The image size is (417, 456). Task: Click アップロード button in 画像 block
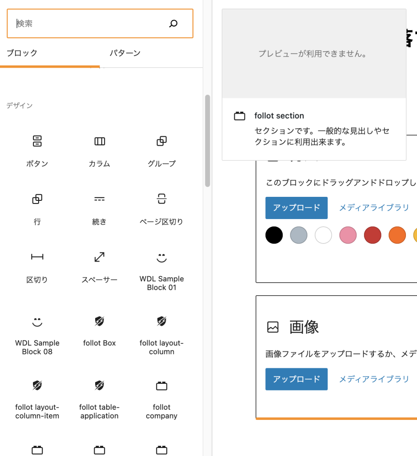296,379
